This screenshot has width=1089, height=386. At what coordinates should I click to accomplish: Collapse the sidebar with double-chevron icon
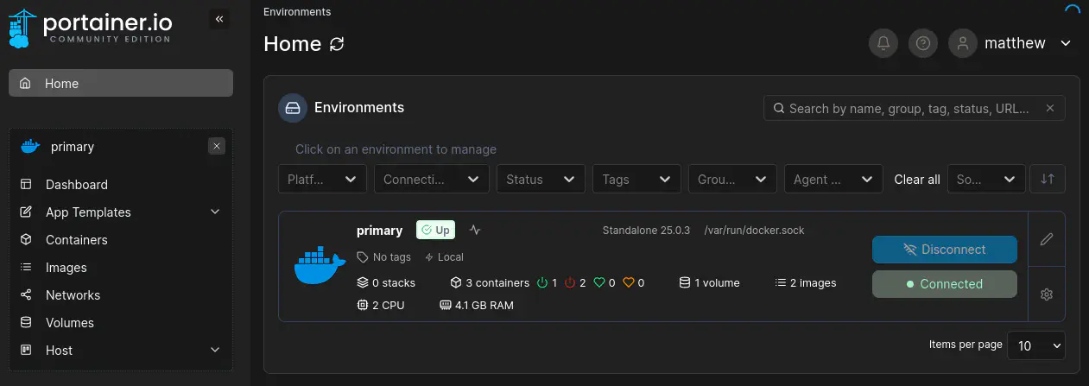219,19
